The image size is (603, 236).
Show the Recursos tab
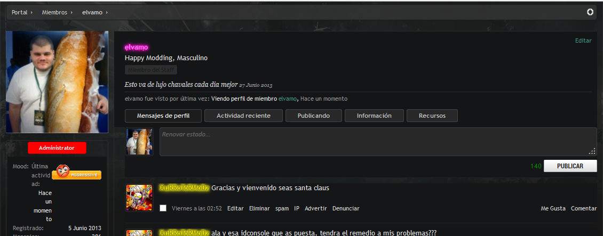[432, 116]
